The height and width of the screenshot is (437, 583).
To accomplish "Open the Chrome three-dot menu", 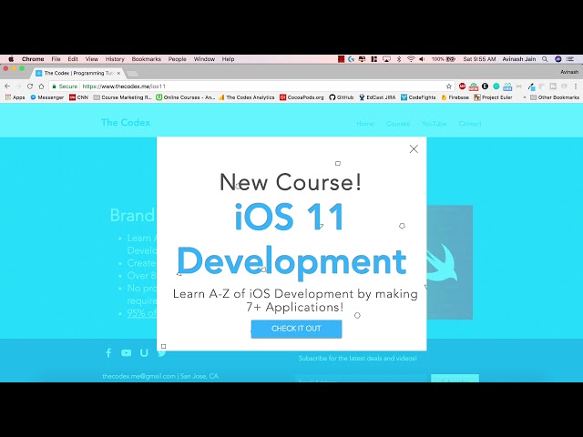I will pyautogui.click(x=576, y=86).
